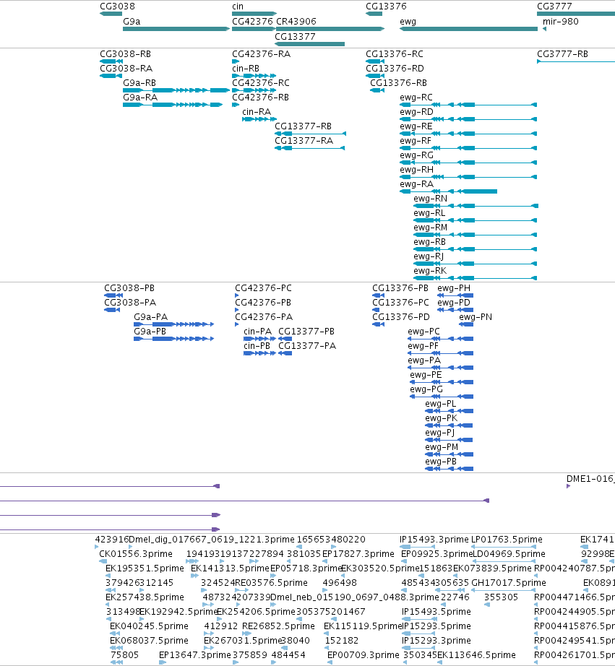615x666 pixels.
Task: Select transcript CG13376-RB
Action: [398, 83]
